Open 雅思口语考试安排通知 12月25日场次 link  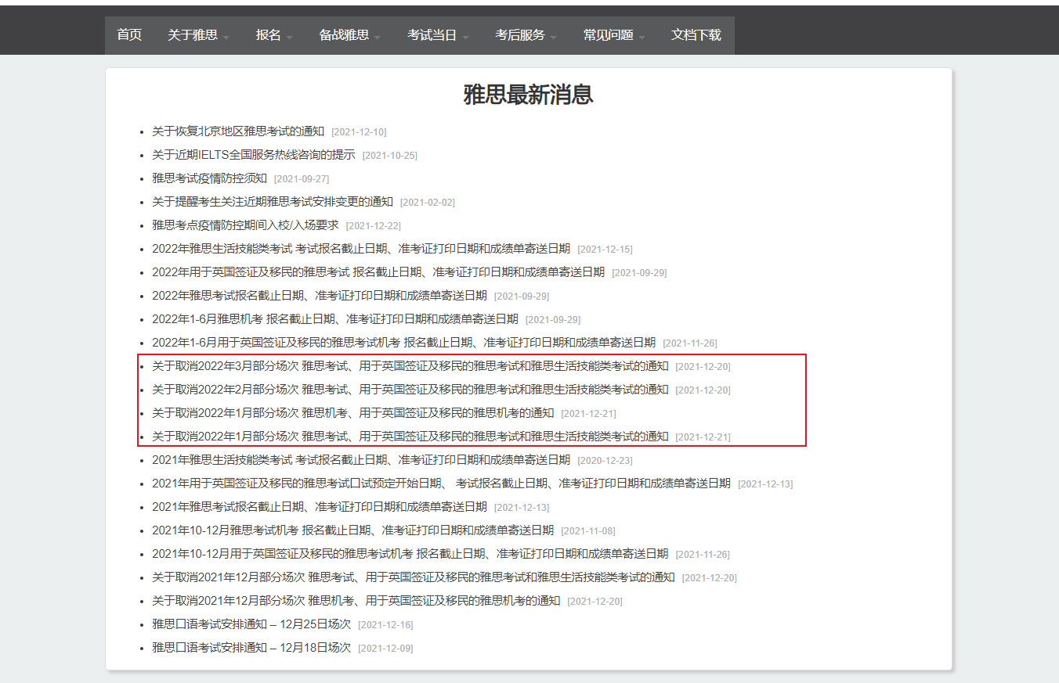pyautogui.click(x=251, y=624)
